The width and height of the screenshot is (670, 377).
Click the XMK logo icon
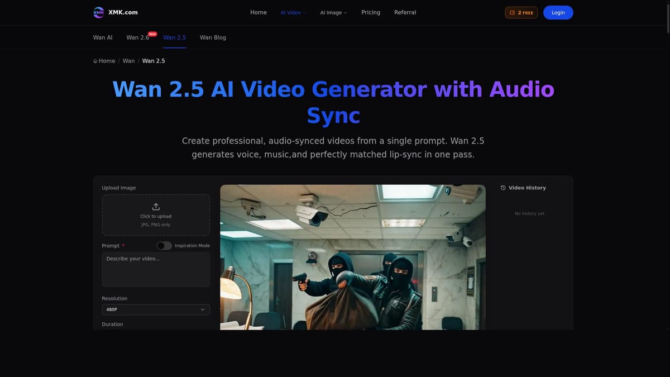tap(98, 12)
